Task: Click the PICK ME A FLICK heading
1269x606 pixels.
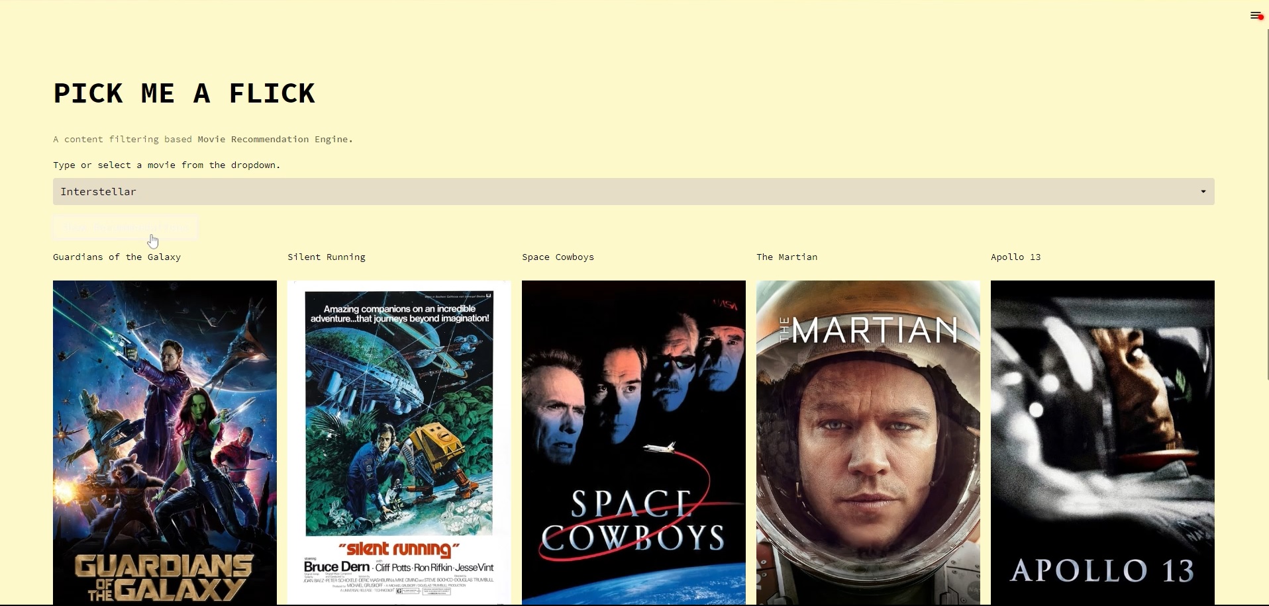Action: pyautogui.click(x=184, y=93)
